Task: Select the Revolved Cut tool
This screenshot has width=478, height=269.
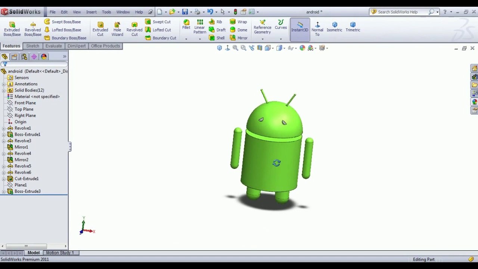Action: (134, 29)
